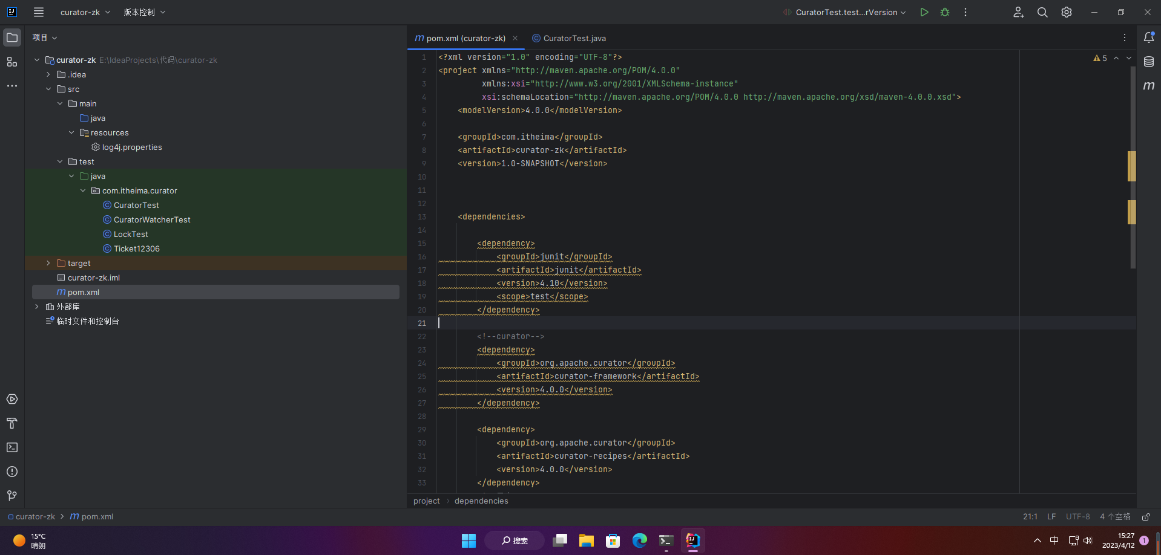The height and width of the screenshot is (555, 1161).
Task: Click the UTF-8 encoding selector
Action: pyautogui.click(x=1077, y=517)
